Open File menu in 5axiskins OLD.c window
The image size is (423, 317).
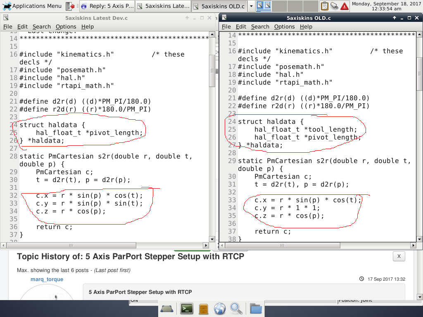coord(226,27)
